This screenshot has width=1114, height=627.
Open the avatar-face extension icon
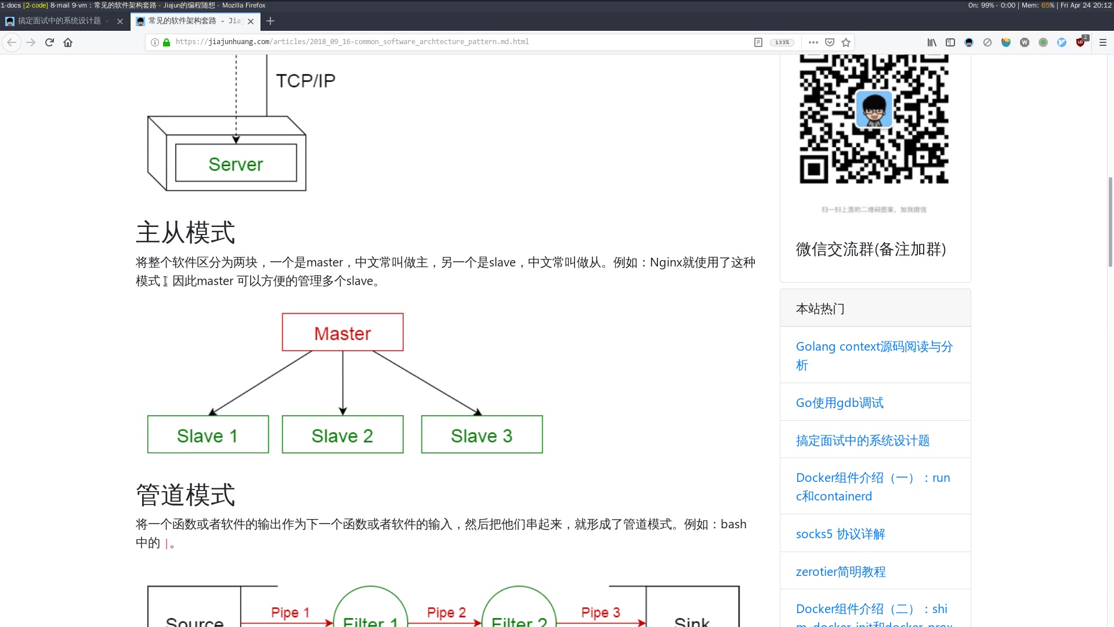point(969,42)
